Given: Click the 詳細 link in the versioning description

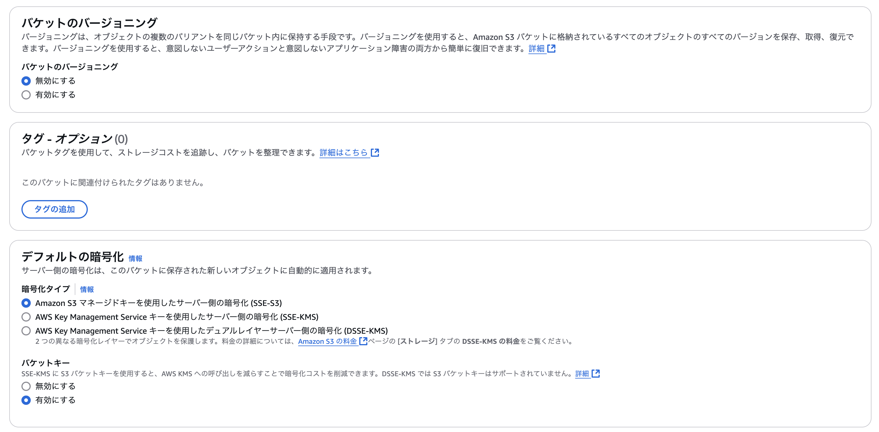Looking at the screenshot, I should (x=536, y=49).
